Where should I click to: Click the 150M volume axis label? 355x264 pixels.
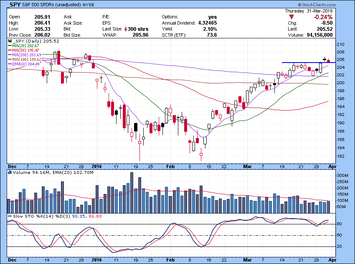click(342, 194)
